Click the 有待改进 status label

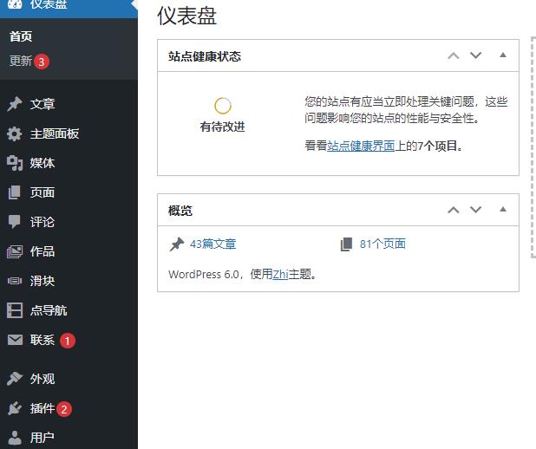point(223,127)
